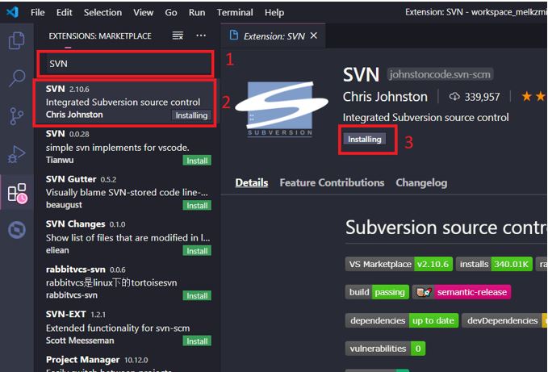The height and width of the screenshot is (372, 548).
Task: Open the vulnerabilities 0 badge
Action: pos(385,349)
